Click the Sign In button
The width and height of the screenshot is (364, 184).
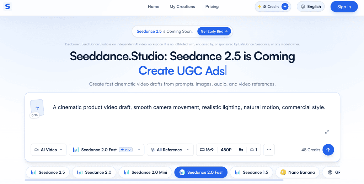344,7
